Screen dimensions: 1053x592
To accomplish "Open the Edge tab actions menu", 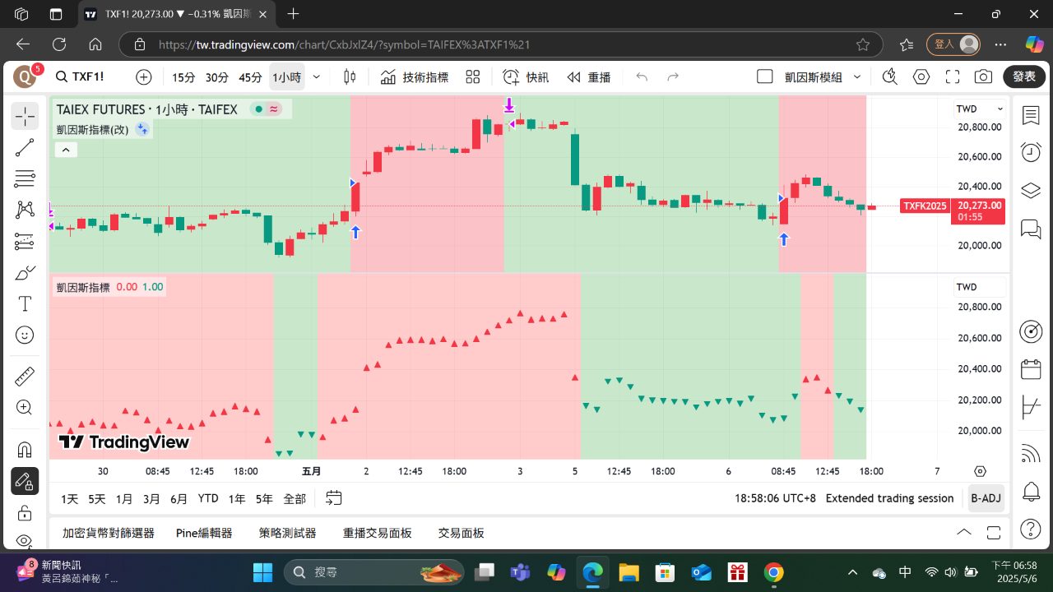I will [55, 14].
